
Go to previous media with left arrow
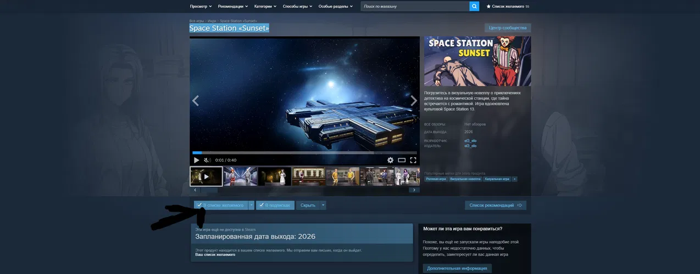point(195,101)
